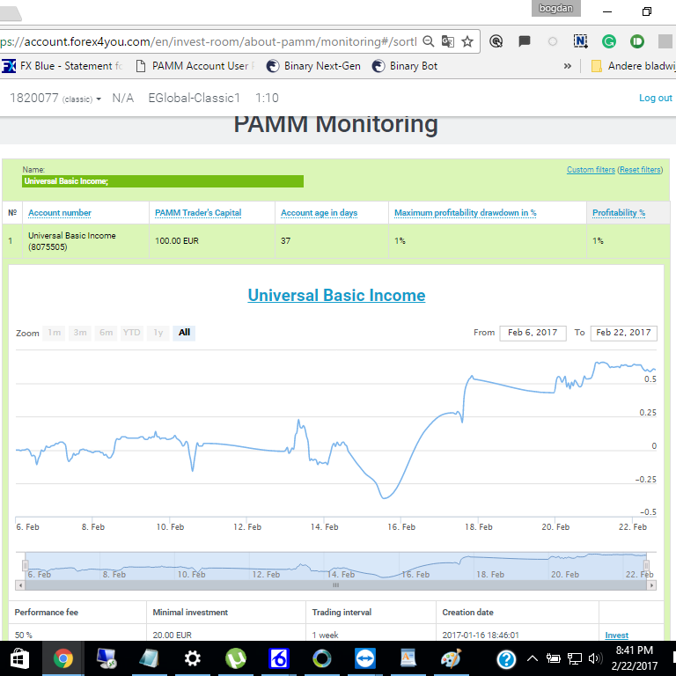676x676 pixels.
Task: Click Reset filters link
Action: [640, 169]
